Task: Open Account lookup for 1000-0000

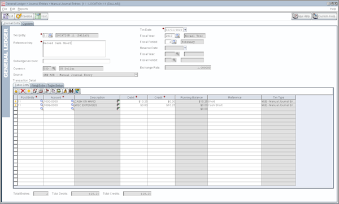Action: pyautogui.click(x=72, y=101)
